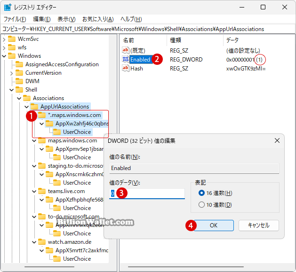
Task: Select the UserChoice key under watch.amazon.de
Action: coord(77,259)
